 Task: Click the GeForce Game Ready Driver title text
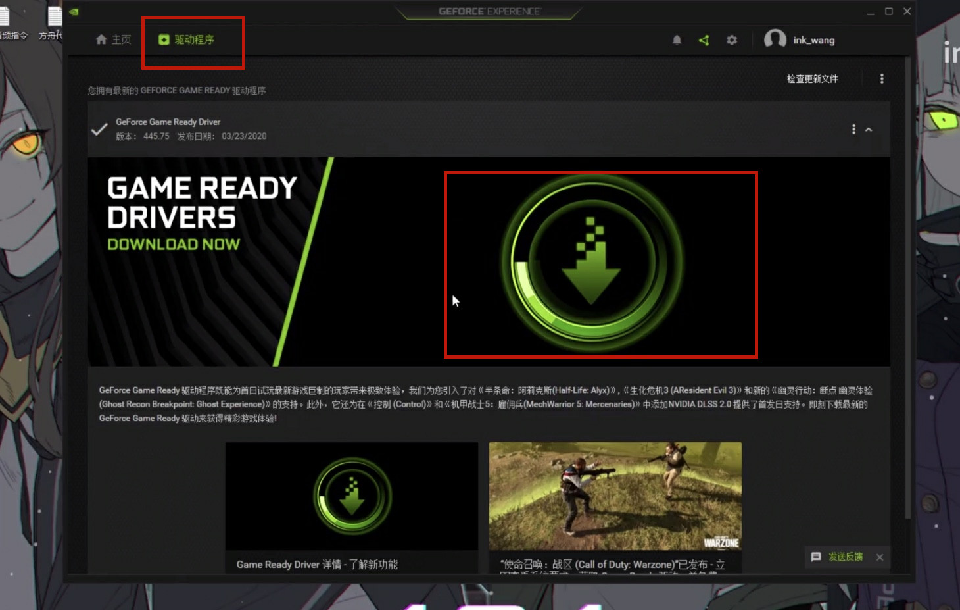point(168,122)
